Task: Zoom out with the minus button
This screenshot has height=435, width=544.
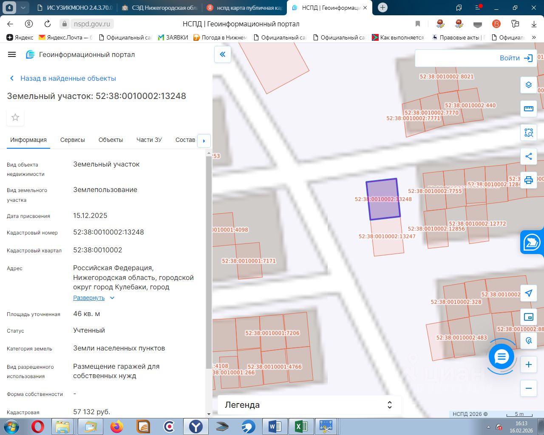Action: click(x=528, y=388)
